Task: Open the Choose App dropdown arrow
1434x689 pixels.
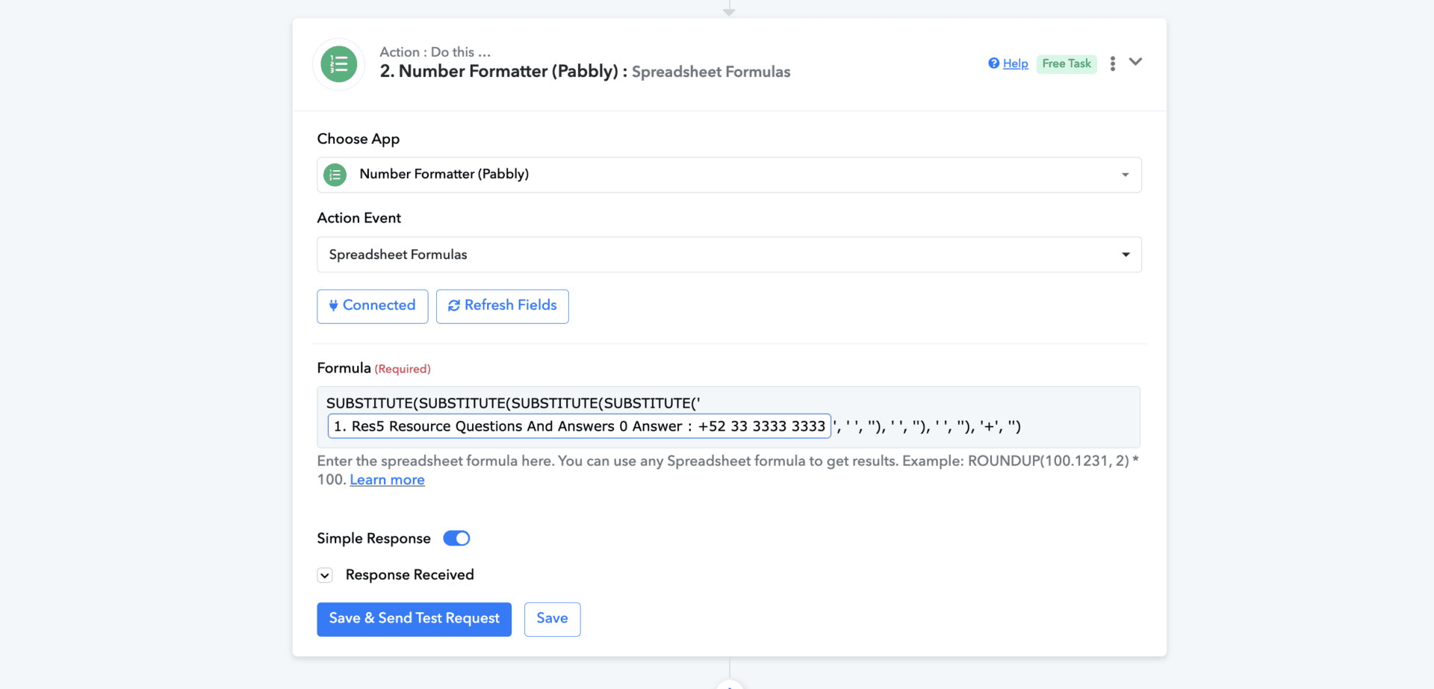Action: point(1125,175)
